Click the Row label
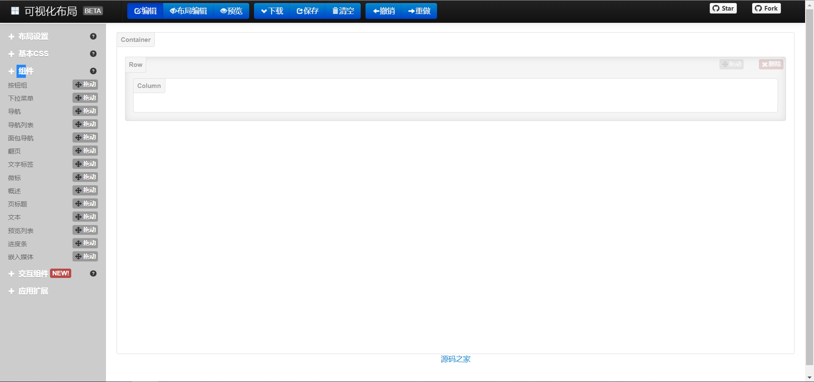Screen dimensions: 814x382 tap(136, 65)
